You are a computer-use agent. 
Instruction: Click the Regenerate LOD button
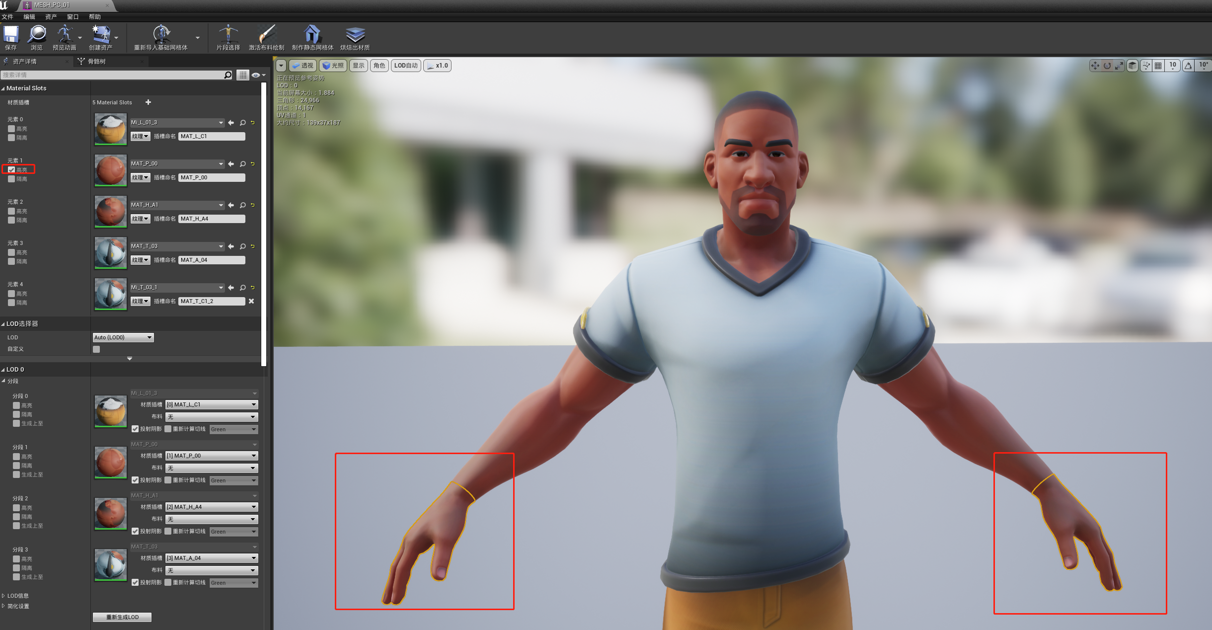[x=122, y=617]
